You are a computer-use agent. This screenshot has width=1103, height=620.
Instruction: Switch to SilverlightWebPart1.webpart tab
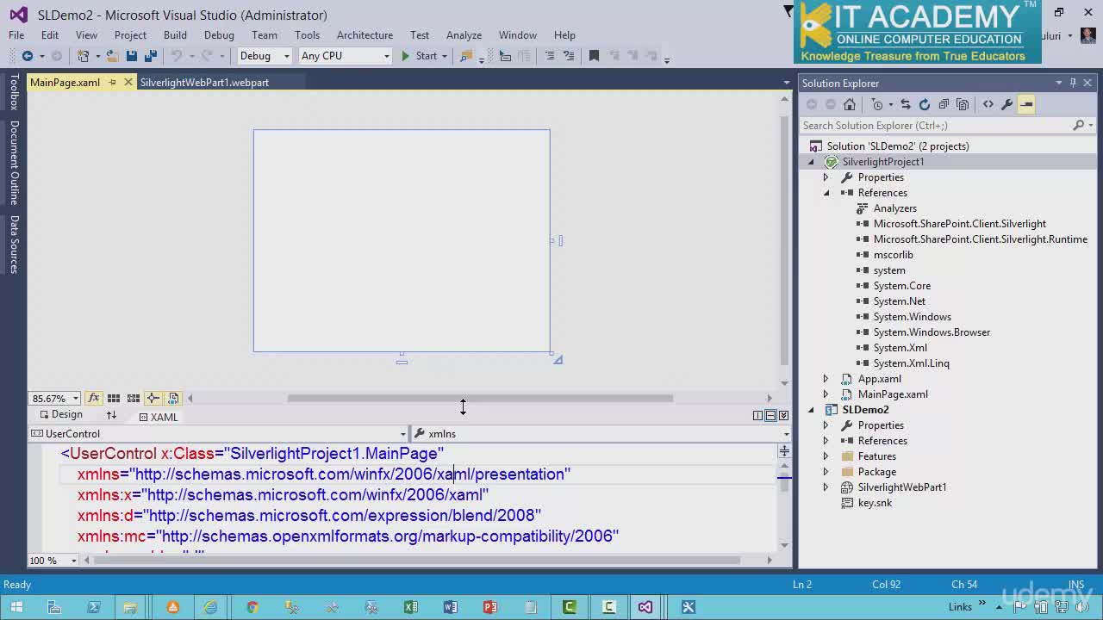[204, 83]
